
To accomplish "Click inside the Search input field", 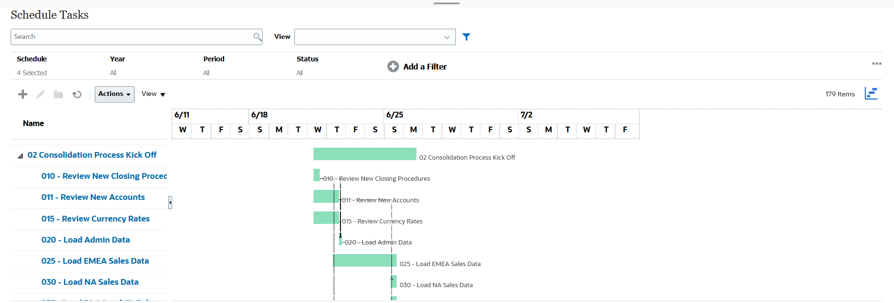I will click(130, 37).
